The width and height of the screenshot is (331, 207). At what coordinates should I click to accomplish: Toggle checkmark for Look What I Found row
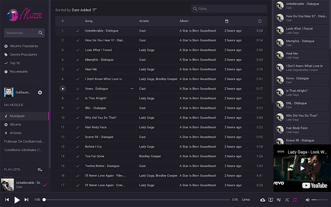pyautogui.click(x=78, y=50)
